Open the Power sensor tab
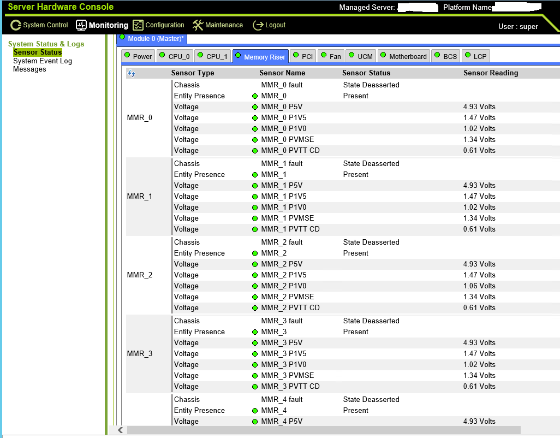Image resolution: width=560 pixels, height=438 pixels. coord(138,56)
